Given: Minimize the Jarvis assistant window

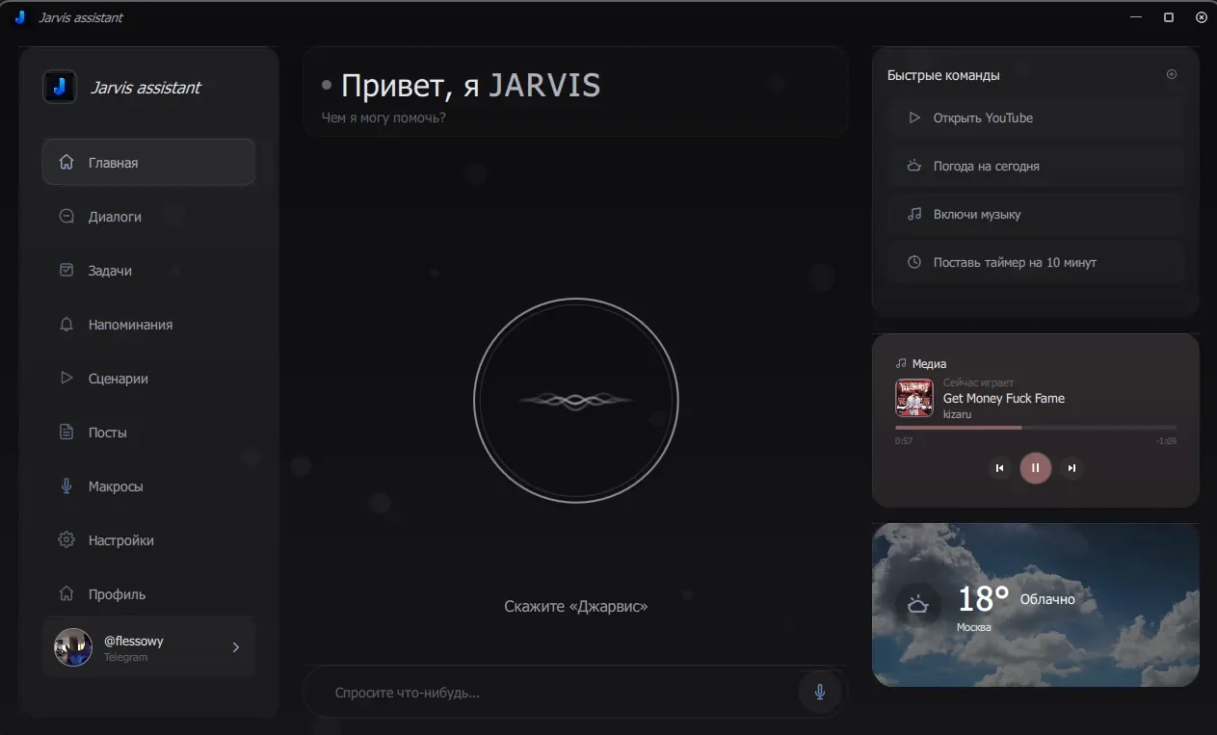Looking at the screenshot, I should [x=1137, y=17].
